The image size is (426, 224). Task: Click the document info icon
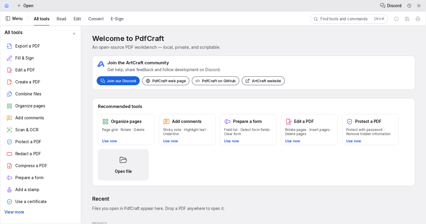point(396,19)
